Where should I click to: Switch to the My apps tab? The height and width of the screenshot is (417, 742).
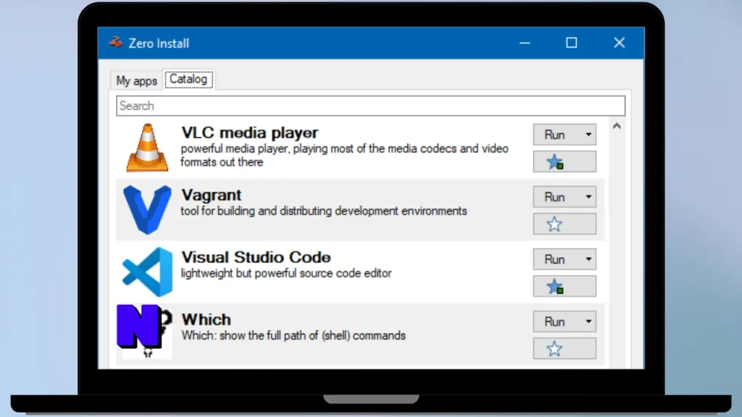point(136,81)
